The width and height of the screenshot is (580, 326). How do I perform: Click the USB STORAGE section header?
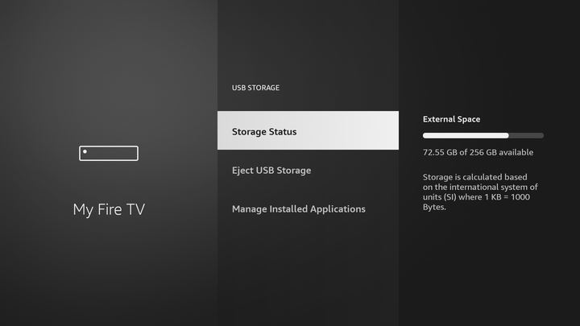click(255, 88)
